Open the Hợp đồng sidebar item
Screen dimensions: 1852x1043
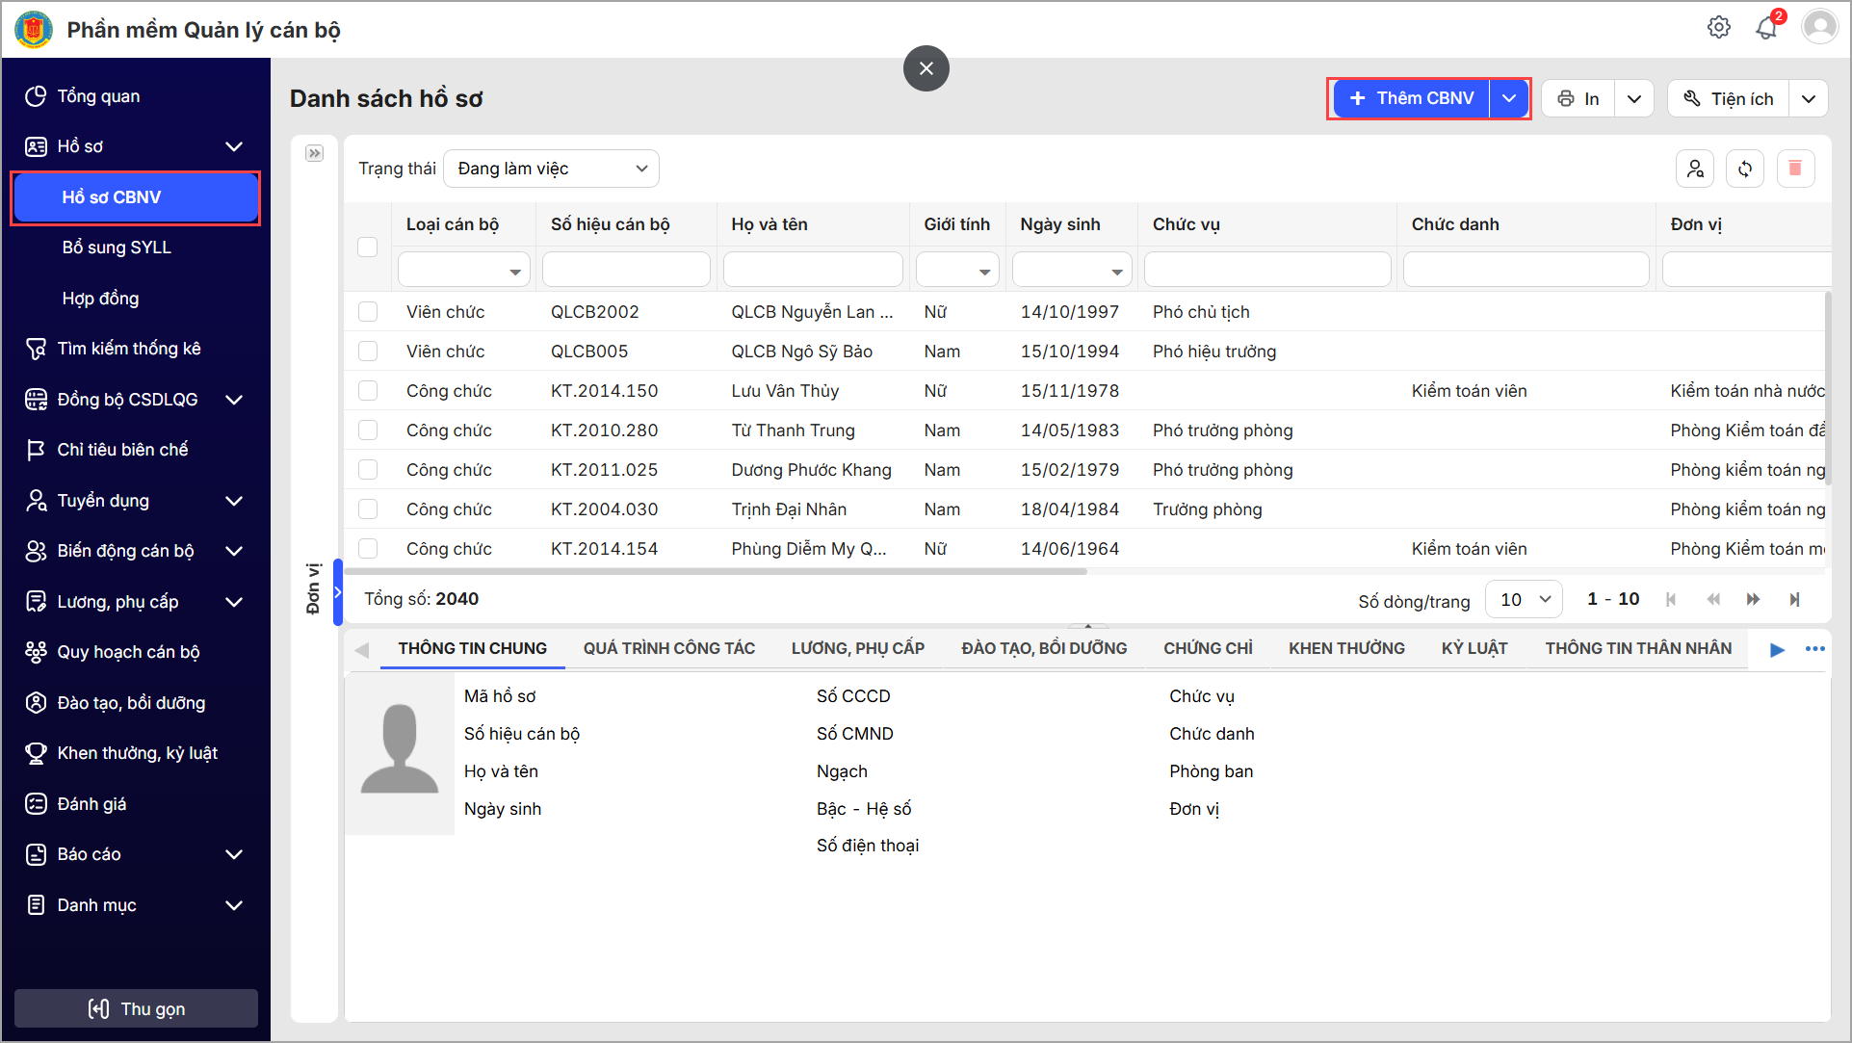[100, 299]
